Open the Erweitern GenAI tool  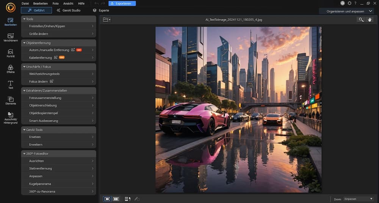tap(58, 145)
